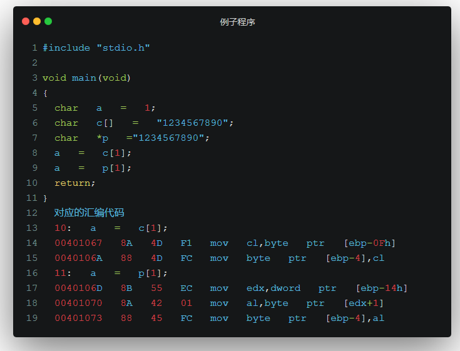Click the text void main(void)
The image size is (460, 351).
click(x=86, y=78)
